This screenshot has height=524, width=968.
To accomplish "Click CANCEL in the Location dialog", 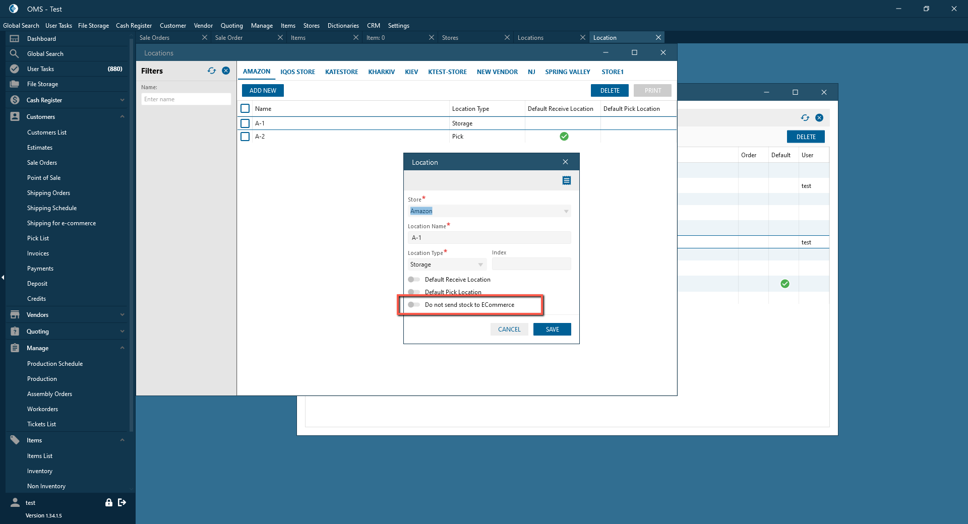I will (x=509, y=330).
